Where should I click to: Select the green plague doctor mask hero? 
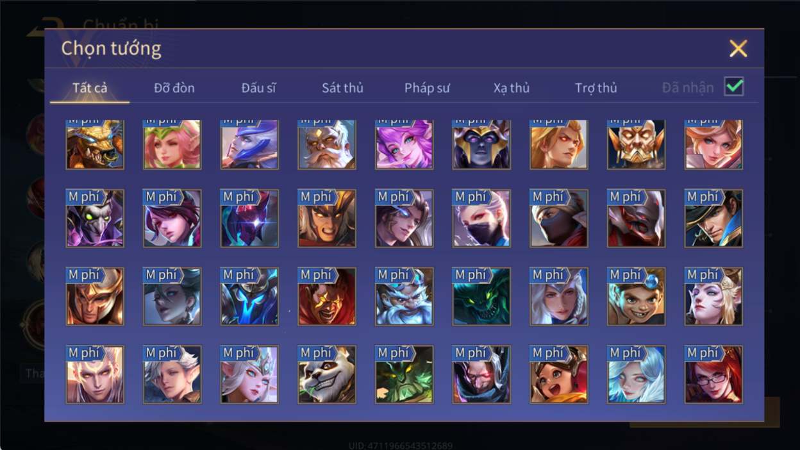(x=95, y=219)
